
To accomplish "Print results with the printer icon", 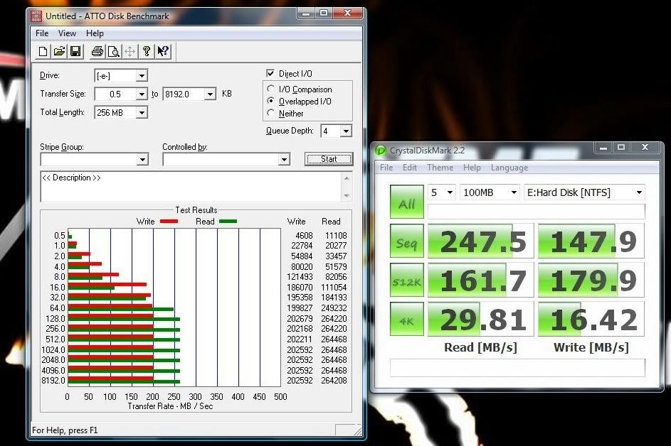I will tap(97, 51).
